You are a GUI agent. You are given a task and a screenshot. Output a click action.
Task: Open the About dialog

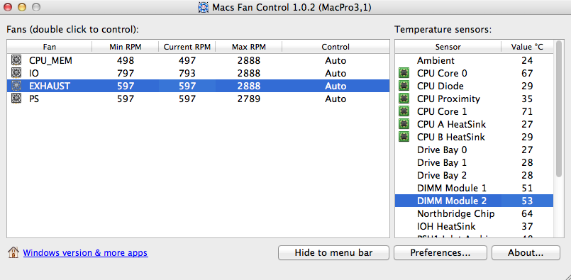(526, 252)
